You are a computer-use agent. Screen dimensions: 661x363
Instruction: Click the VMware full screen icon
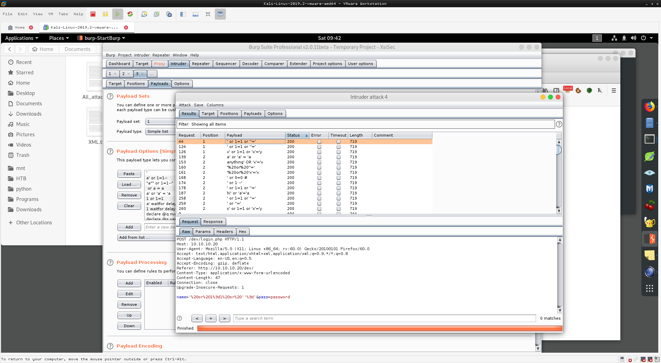208,14
